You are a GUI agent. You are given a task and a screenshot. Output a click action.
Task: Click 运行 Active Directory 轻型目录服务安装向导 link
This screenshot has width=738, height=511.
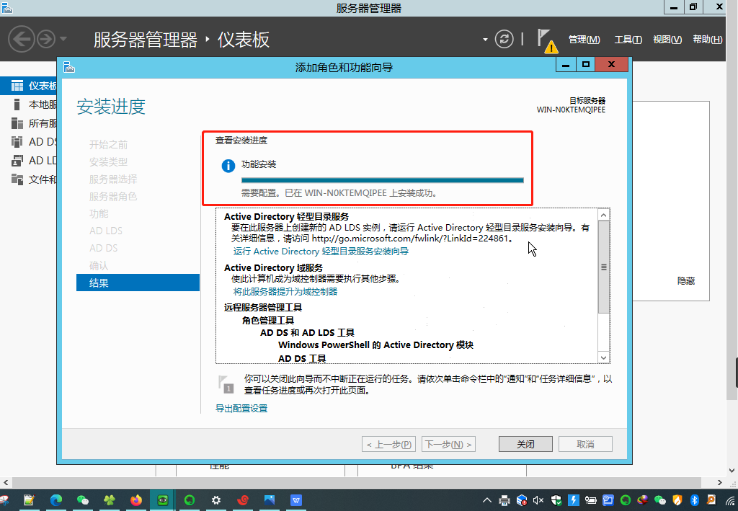click(x=321, y=252)
